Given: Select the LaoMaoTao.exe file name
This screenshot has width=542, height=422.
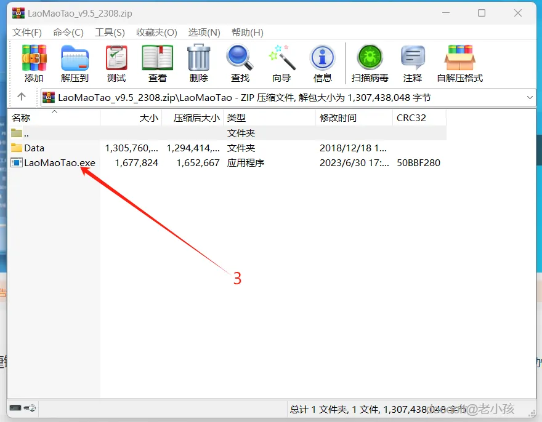Looking at the screenshot, I should click(60, 162).
